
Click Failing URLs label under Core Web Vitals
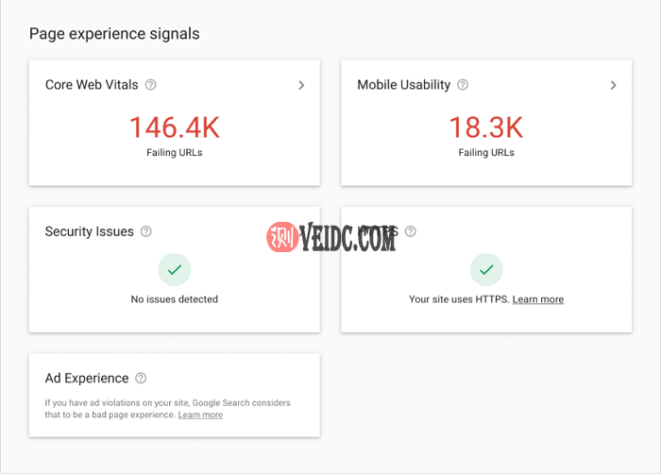[x=175, y=152]
